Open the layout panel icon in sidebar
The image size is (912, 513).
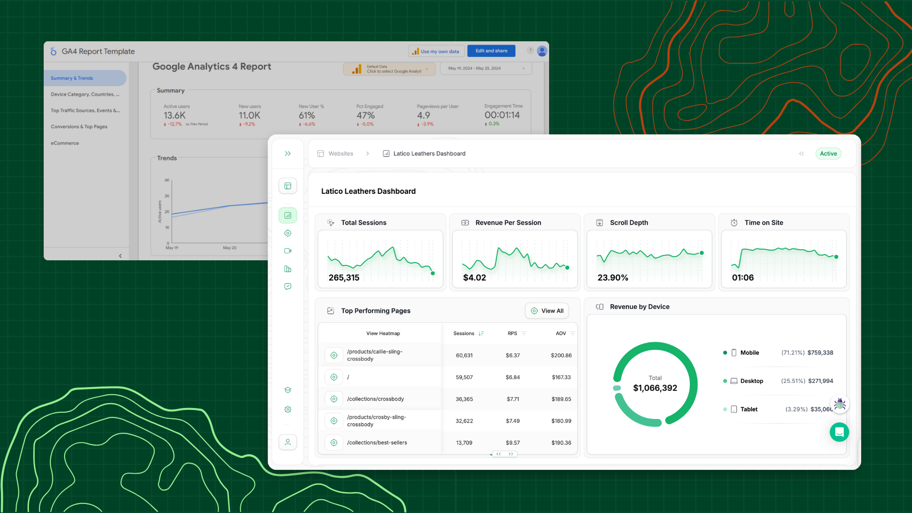pyautogui.click(x=288, y=186)
